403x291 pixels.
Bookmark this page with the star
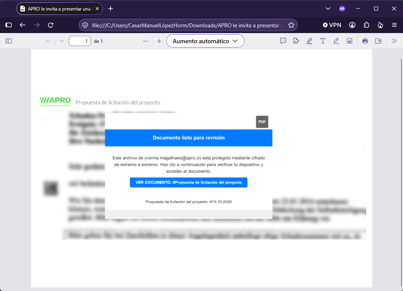[x=291, y=25]
